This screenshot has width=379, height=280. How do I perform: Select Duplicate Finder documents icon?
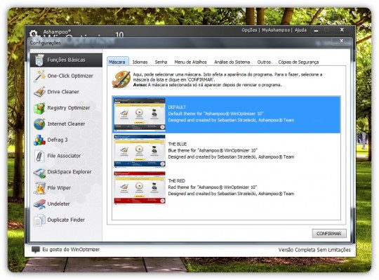pos(39,220)
